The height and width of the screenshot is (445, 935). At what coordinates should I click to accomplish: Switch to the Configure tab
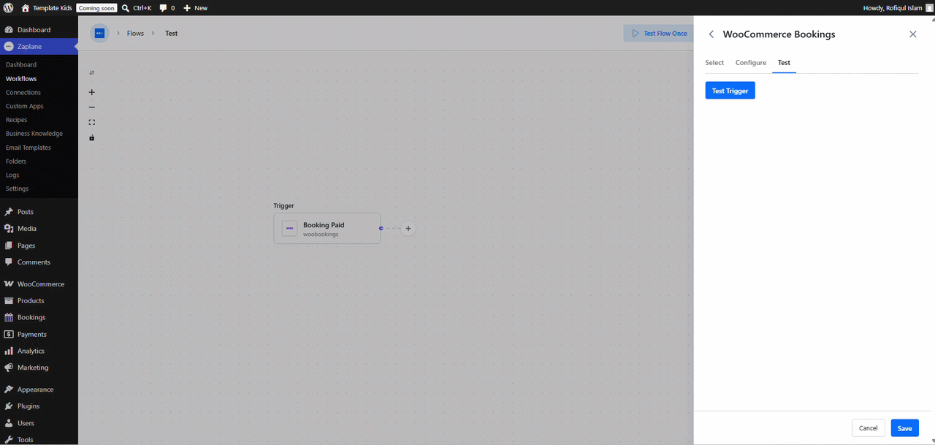tap(751, 63)
